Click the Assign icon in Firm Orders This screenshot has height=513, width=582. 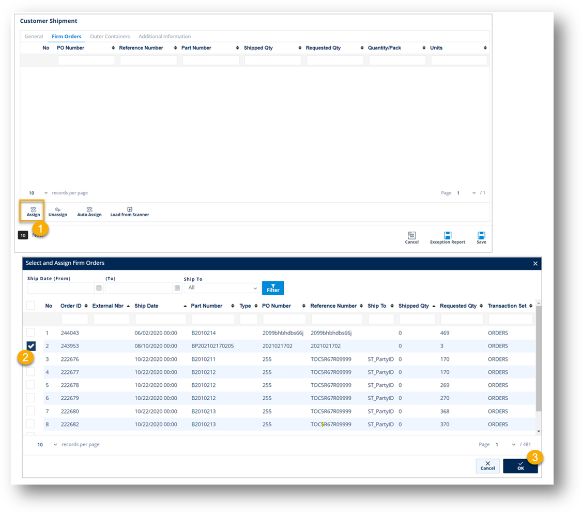pyautogui.click(x=33, y=209)
